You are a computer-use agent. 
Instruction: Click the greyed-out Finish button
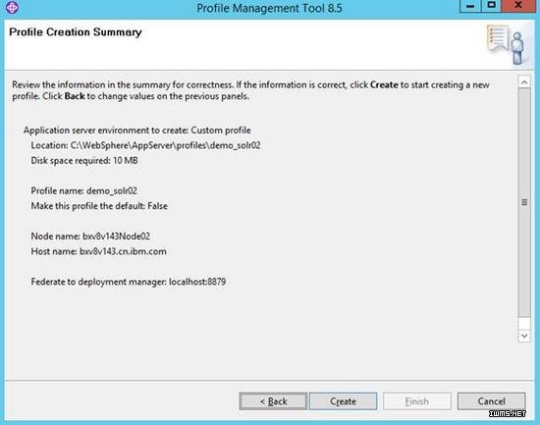(416, 401)
